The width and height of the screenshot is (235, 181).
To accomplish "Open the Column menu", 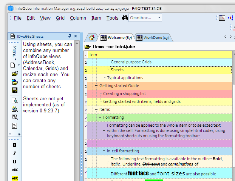I will pos(78,18).
